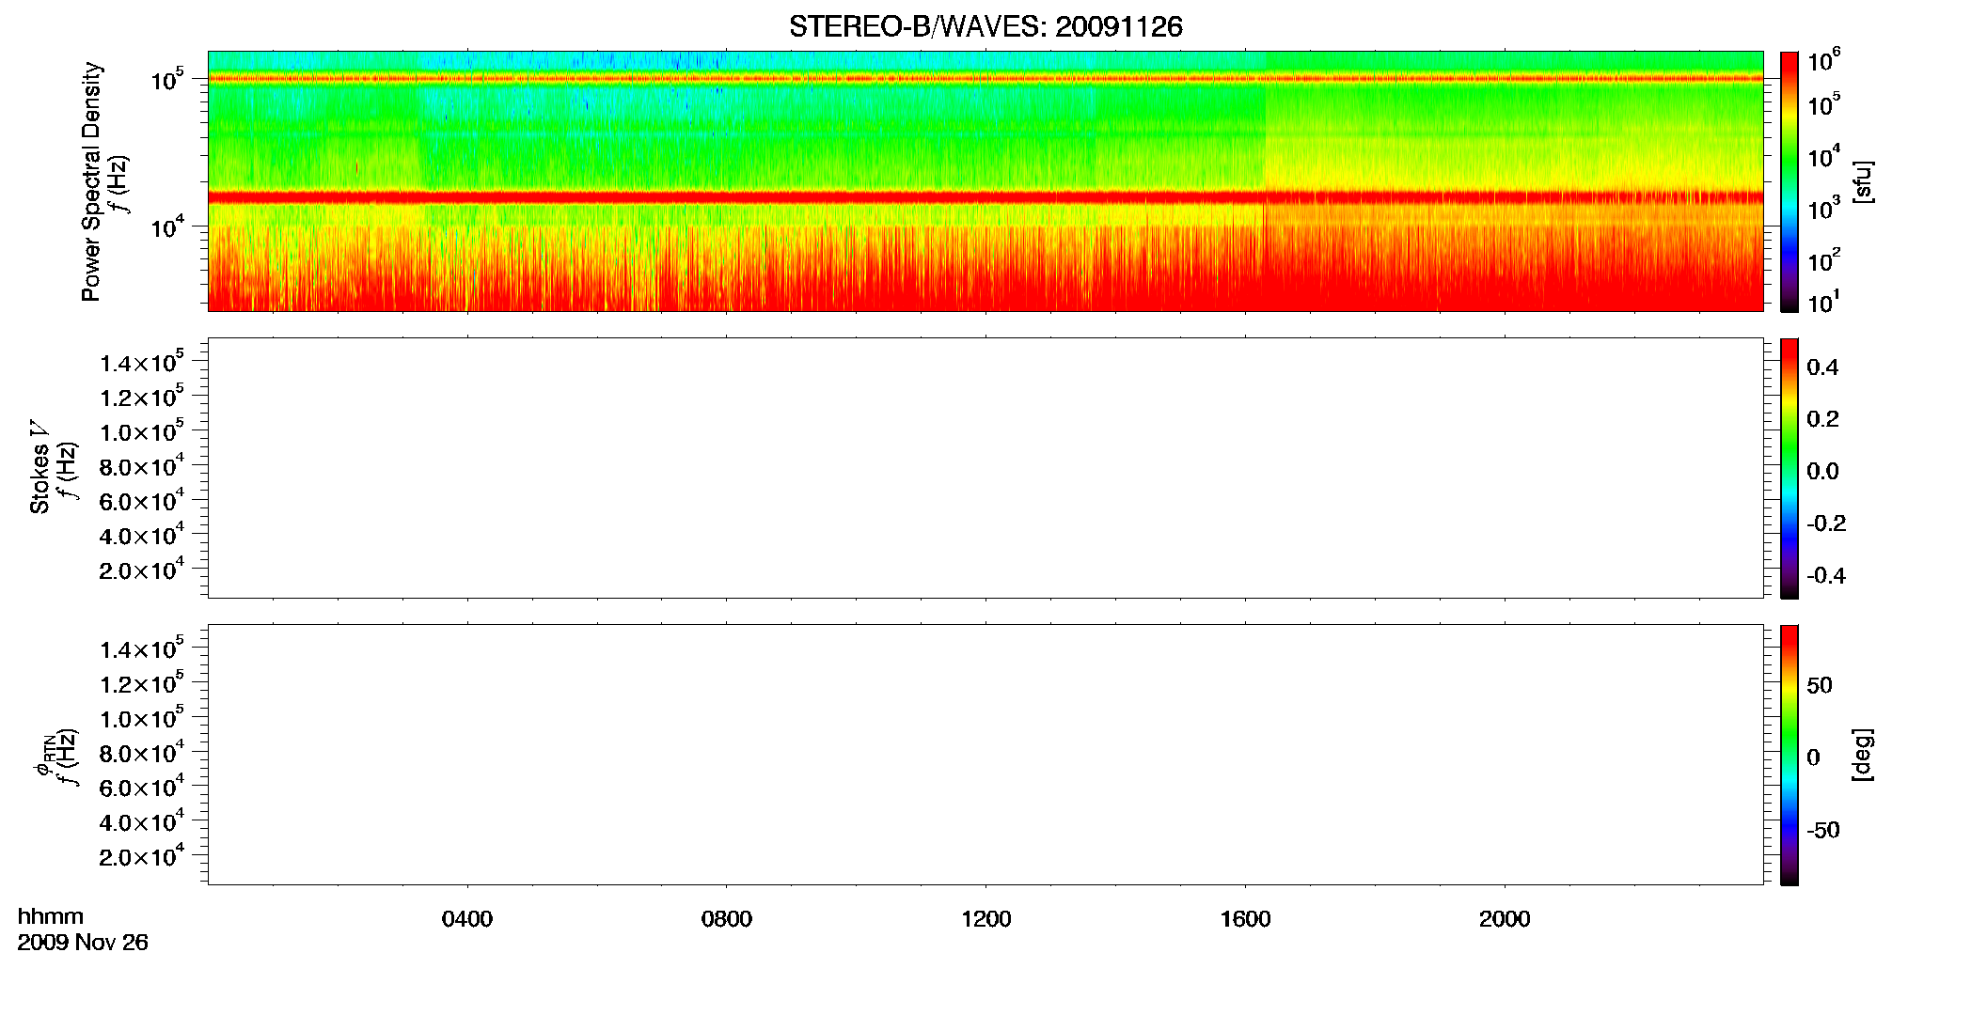Click the red band near 16 kHz in spectrogram
The height and width of the screenshot is (1015, 1971).
985,197
